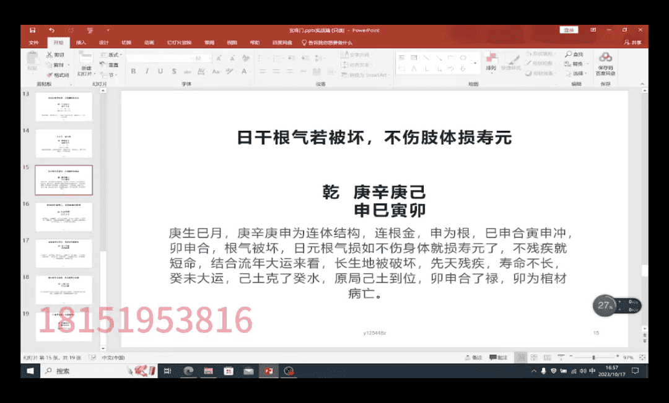Image resolution: width=669 pixels, height=403 pixels.
Task: Click the Undo arrow icon
Action: tap(51, 30)
